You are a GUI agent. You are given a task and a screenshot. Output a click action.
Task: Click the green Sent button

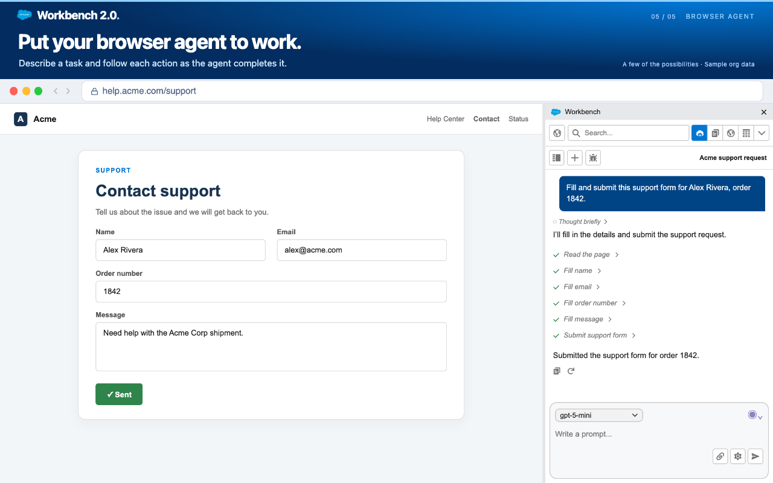coord(119,394)
